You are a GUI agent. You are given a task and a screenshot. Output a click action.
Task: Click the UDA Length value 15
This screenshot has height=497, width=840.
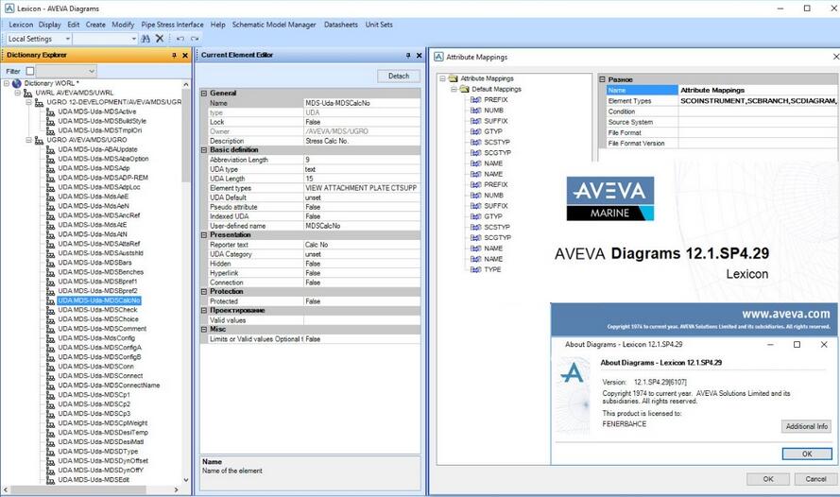362,179
